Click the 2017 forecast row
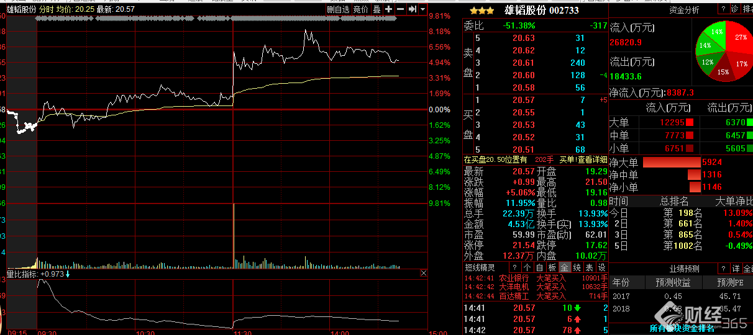This screenshot has height=335, width=753. coord(681,297)
